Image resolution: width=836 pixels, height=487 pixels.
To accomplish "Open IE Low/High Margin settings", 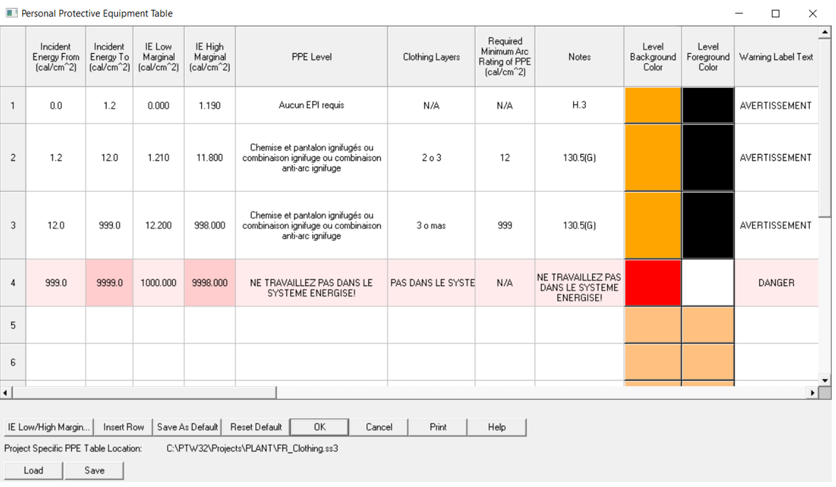I will click(x=48, y=427).
